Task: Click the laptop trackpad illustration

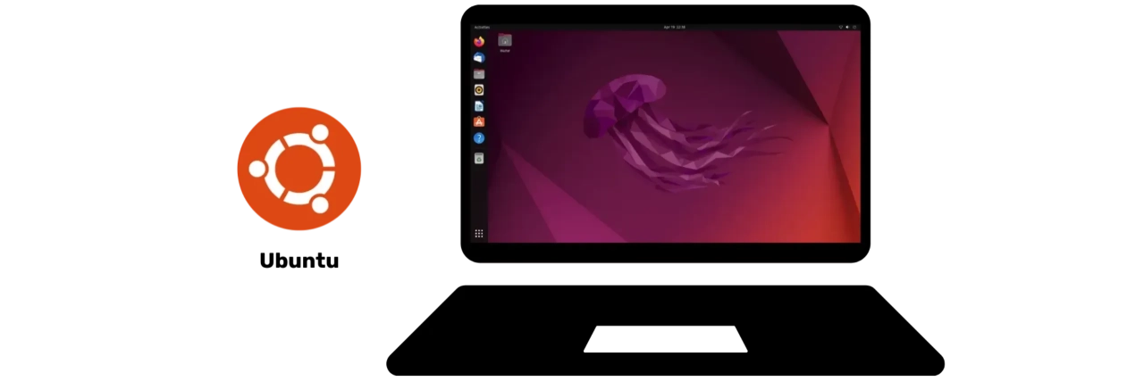Action: click(666, 339)
